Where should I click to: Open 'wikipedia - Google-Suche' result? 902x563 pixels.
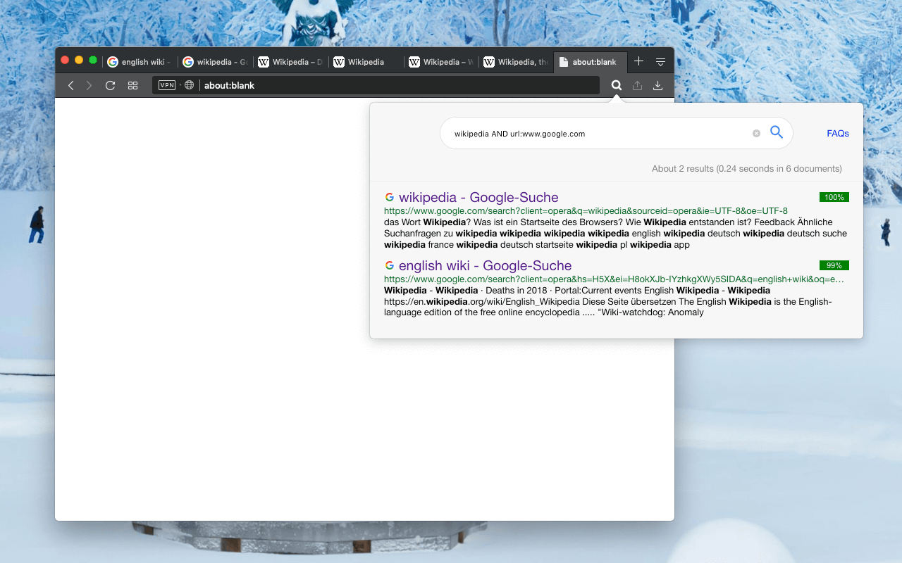(478, 198)
